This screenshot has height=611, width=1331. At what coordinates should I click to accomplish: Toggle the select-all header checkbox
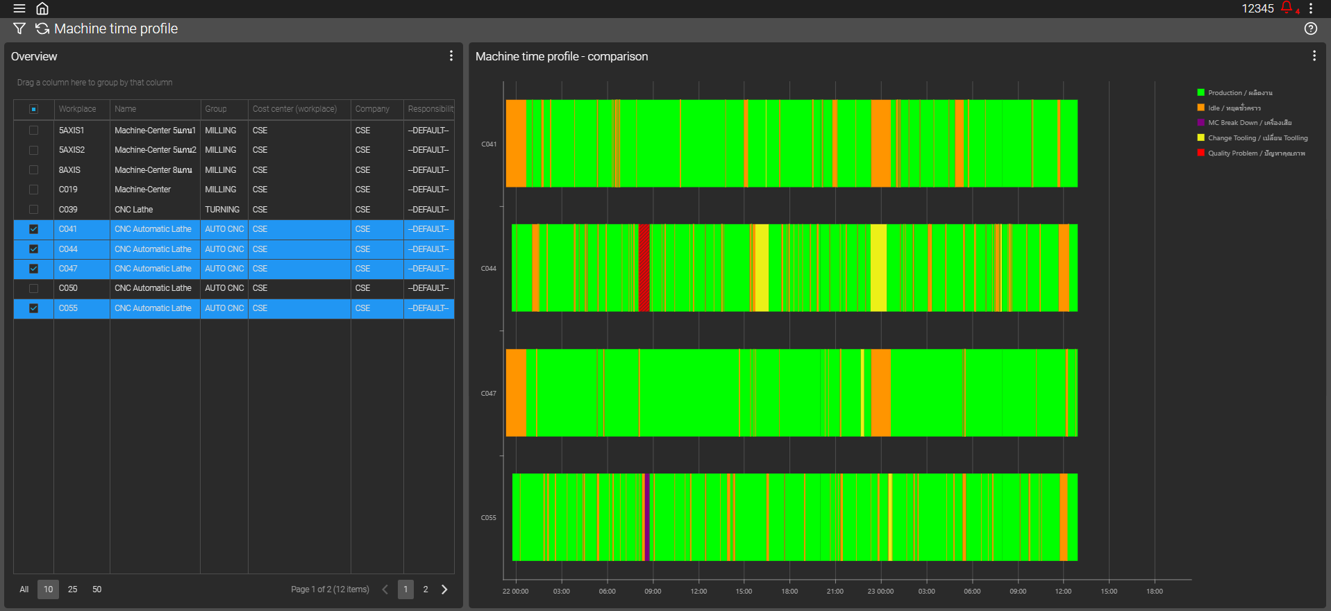click(x=33, y=109)
